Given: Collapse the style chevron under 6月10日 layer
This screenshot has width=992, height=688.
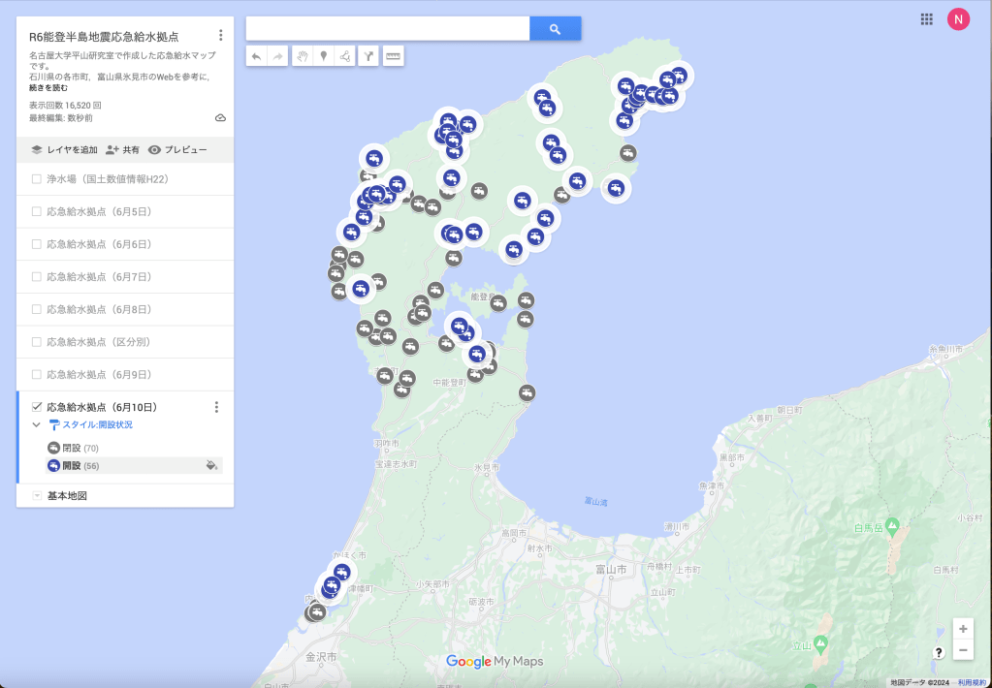Looking at the screenshot, I should tap(37, 424).
